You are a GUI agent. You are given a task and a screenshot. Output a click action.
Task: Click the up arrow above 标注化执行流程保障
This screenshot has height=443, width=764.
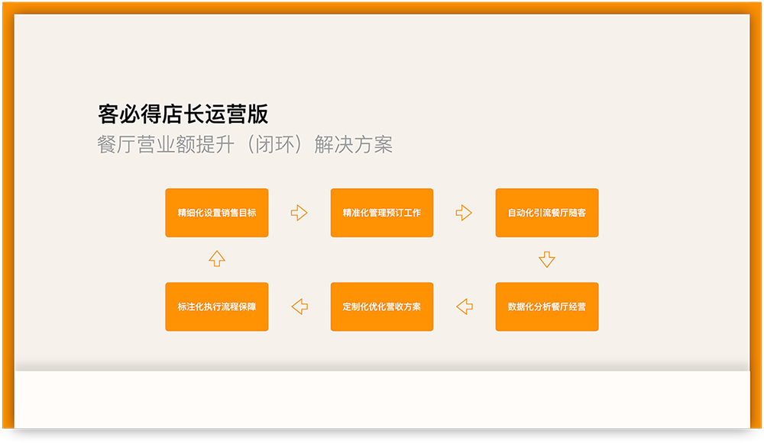pos(217,259)
